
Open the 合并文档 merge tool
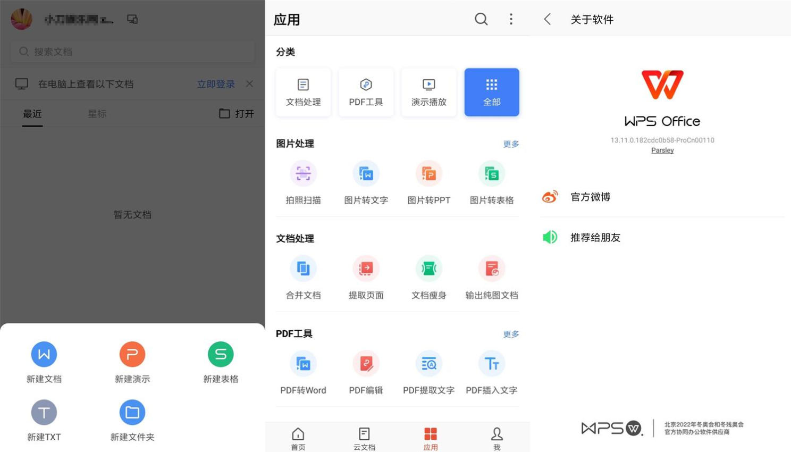(303, 275)
